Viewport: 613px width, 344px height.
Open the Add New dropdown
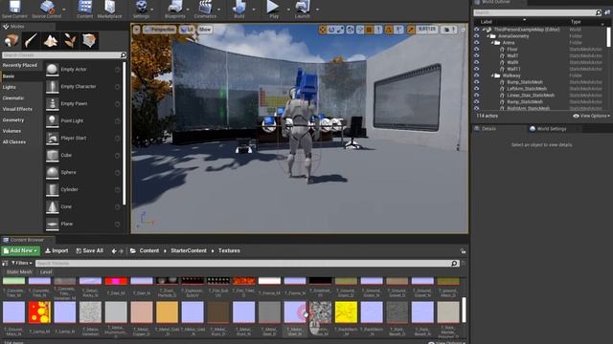point(21,250)
